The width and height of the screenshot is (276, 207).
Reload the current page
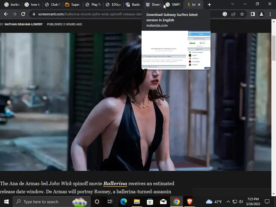coord(23,14)
